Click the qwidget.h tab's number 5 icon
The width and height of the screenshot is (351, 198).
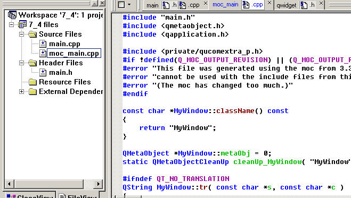[304, 5]
